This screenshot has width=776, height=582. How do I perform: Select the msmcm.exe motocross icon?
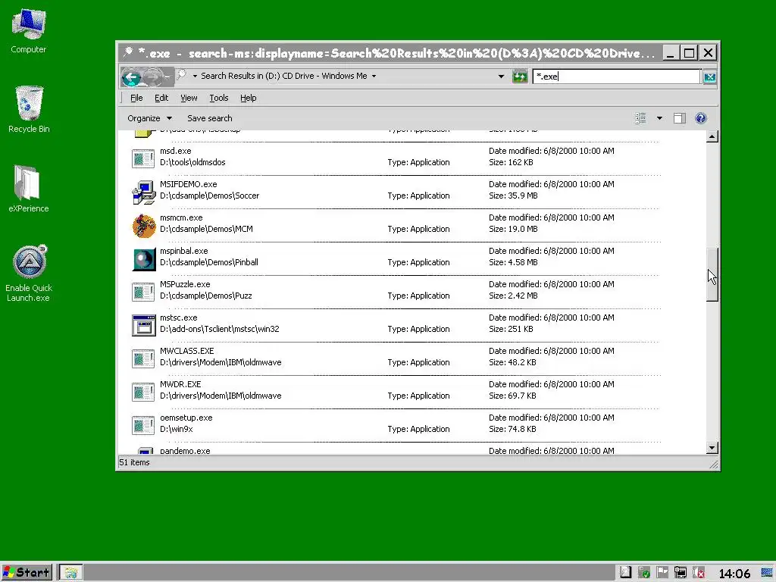[144, 226]
